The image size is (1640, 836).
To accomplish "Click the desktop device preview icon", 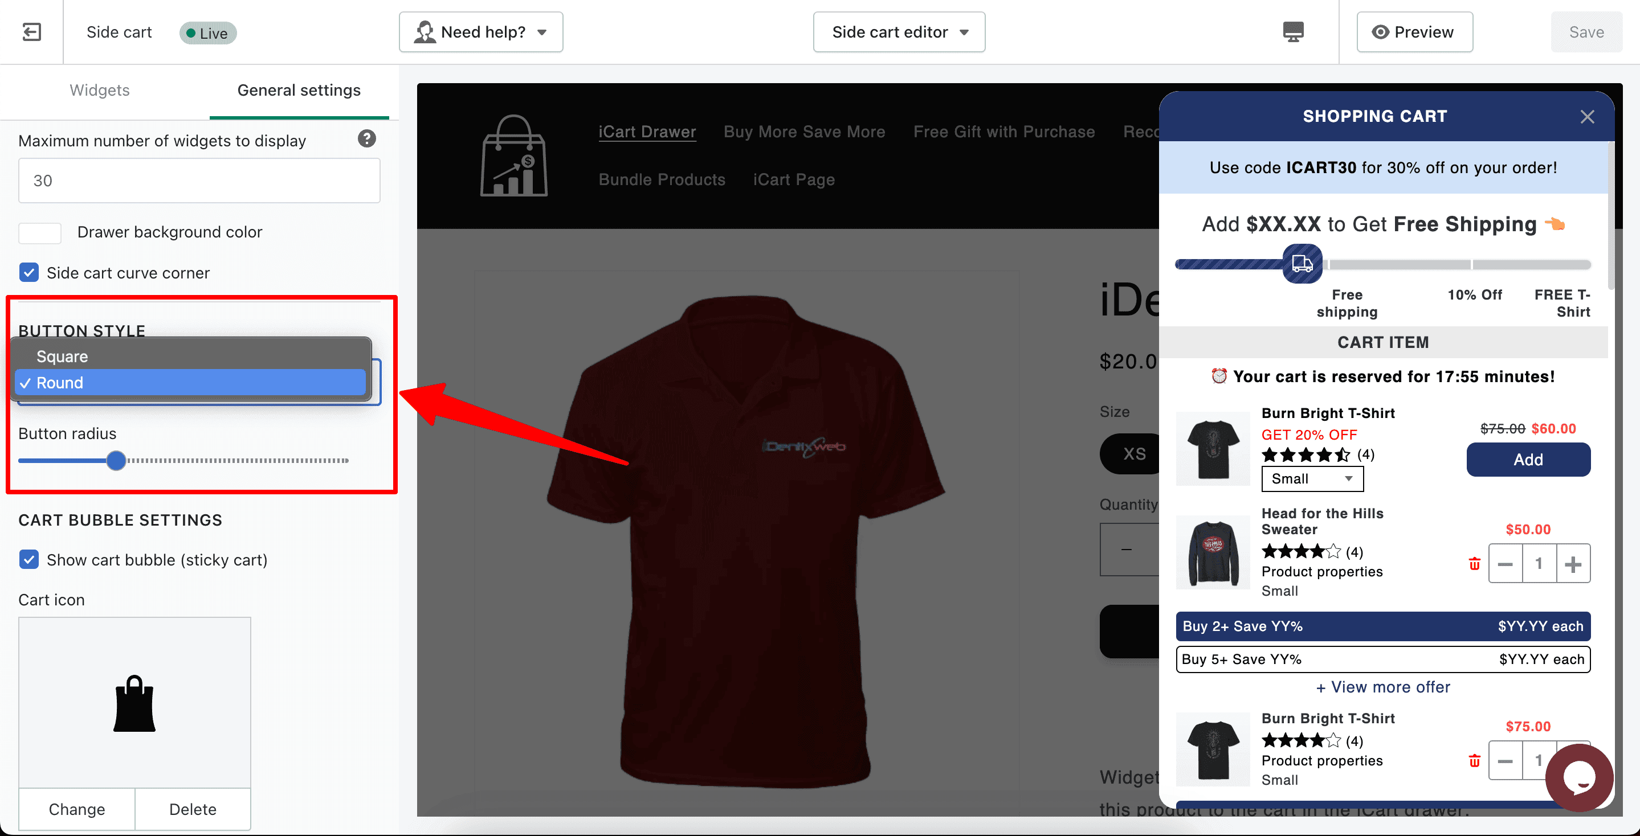I will (x=1292, y=32).
